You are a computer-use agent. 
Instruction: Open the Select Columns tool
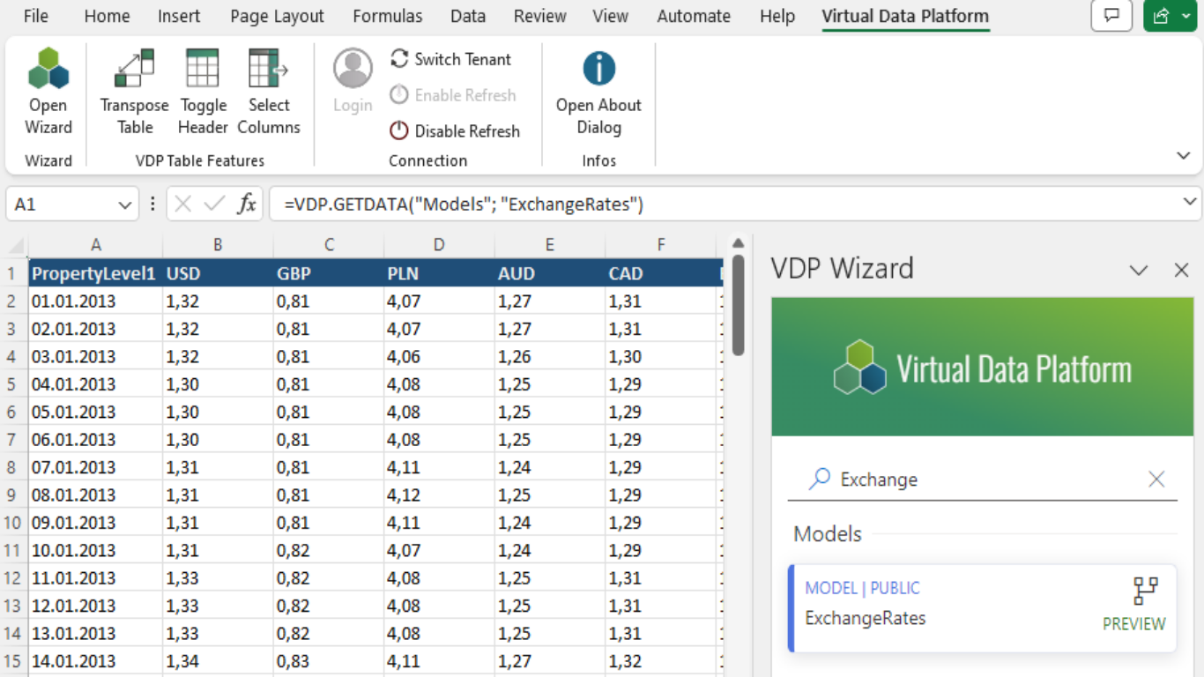tap(269, 88)
